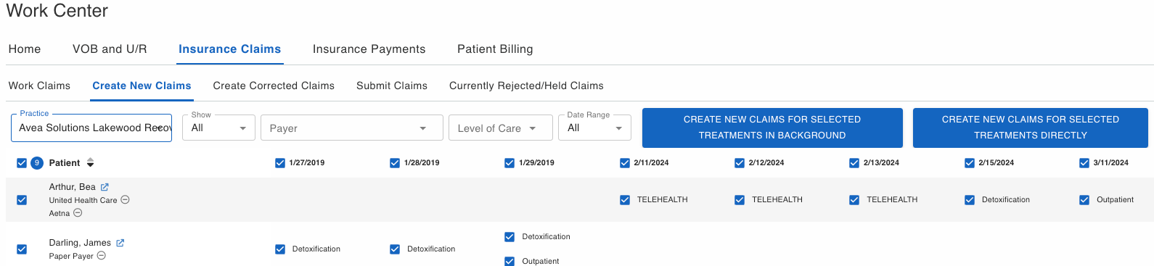Uncheck Arthur, Bea row checkbox
The width and height of the screenshot is (1154, 266).
pos(22,200)
